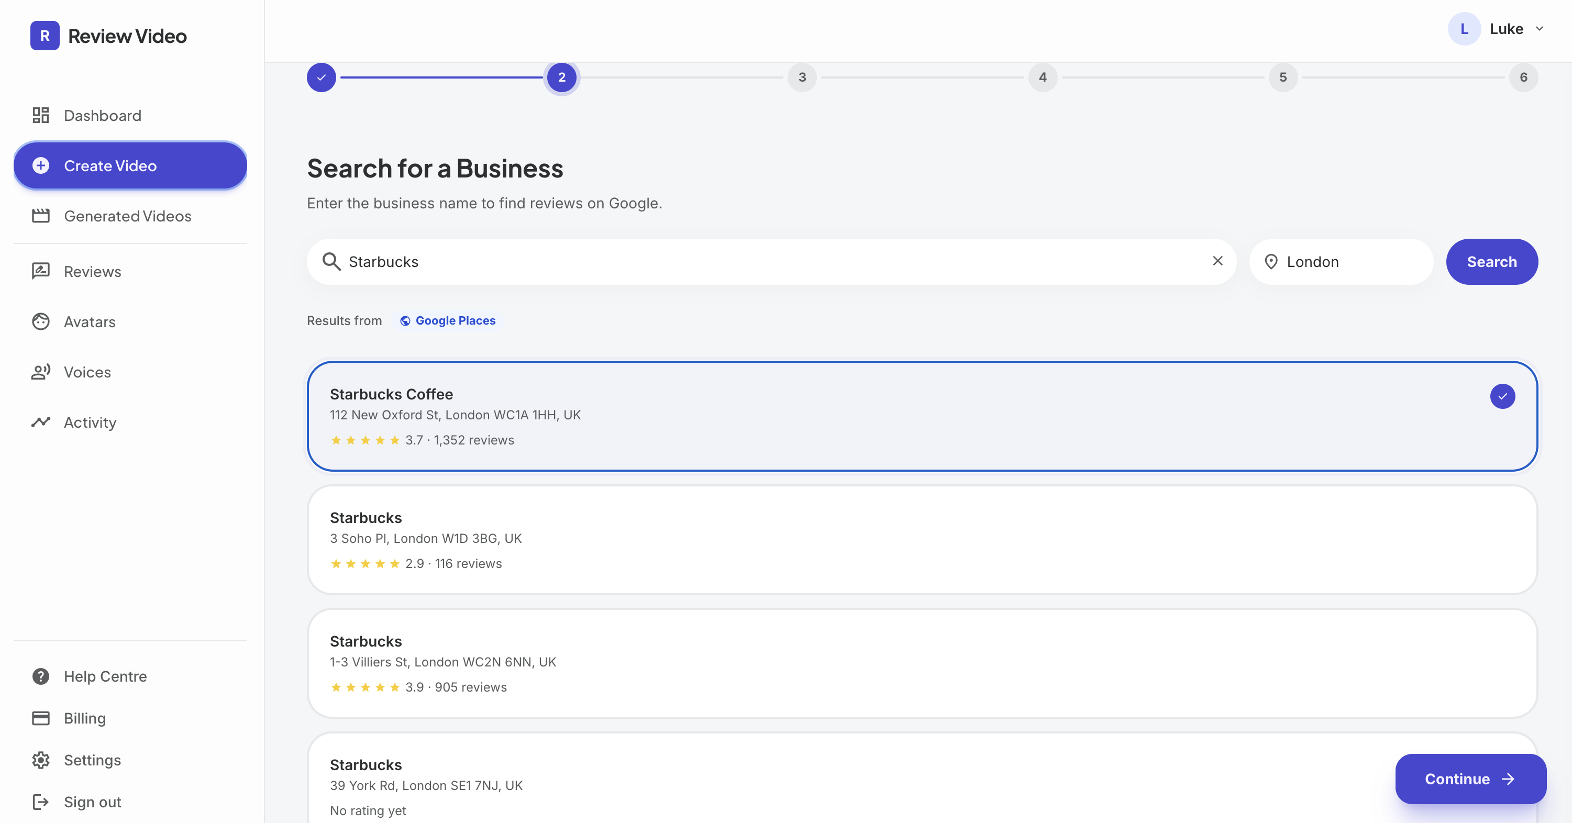Click the search magnifier icon

point(331,261)
